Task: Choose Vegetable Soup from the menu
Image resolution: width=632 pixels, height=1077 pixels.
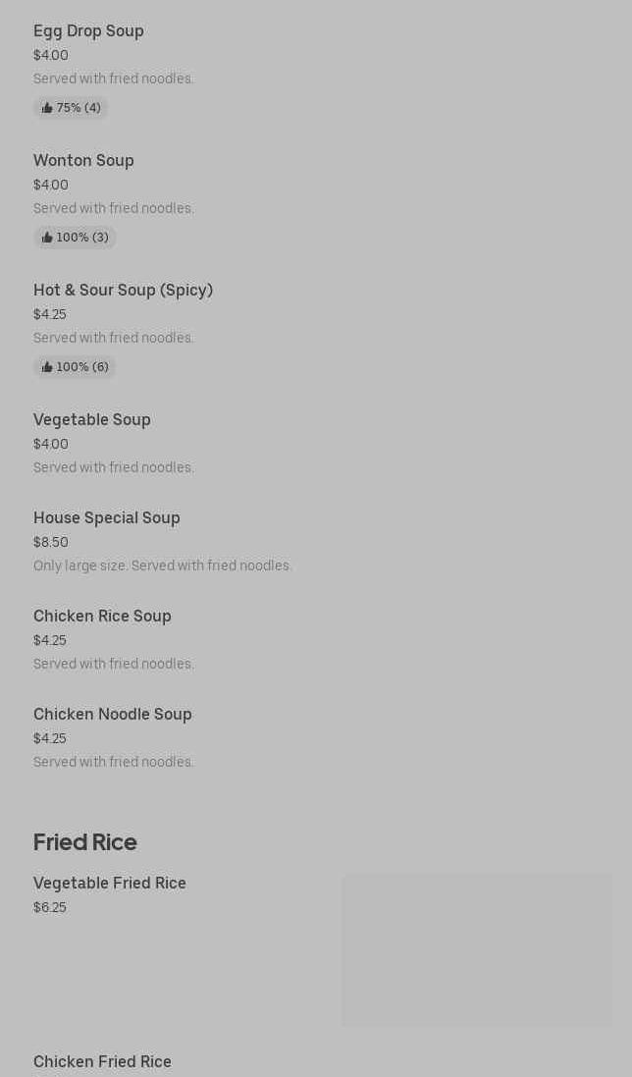Action: coord(92,420)
